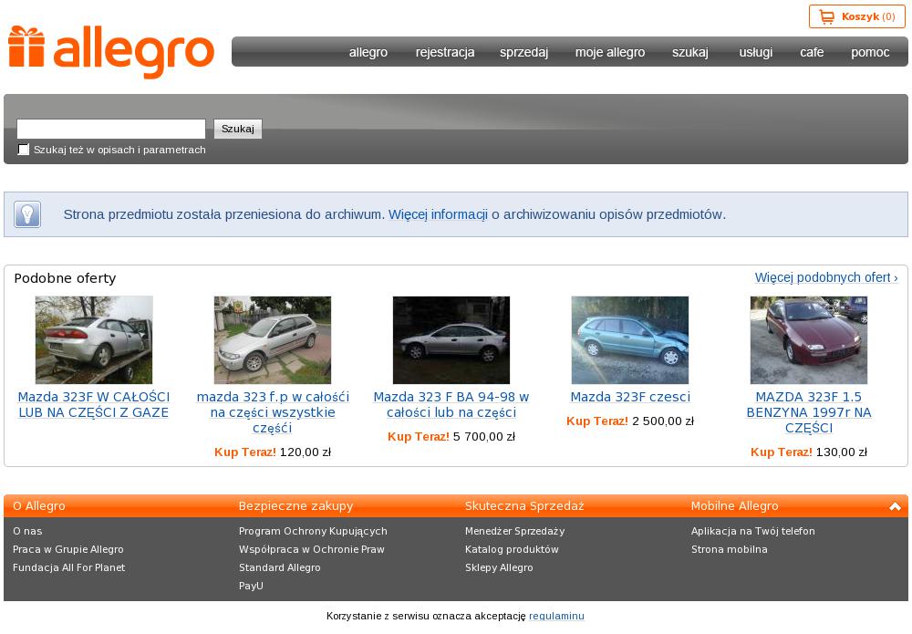This screenshot has height=634, width=912.
Task: Open 'Sklepy Allegro' footer link
Action: [x=499, y=567]
